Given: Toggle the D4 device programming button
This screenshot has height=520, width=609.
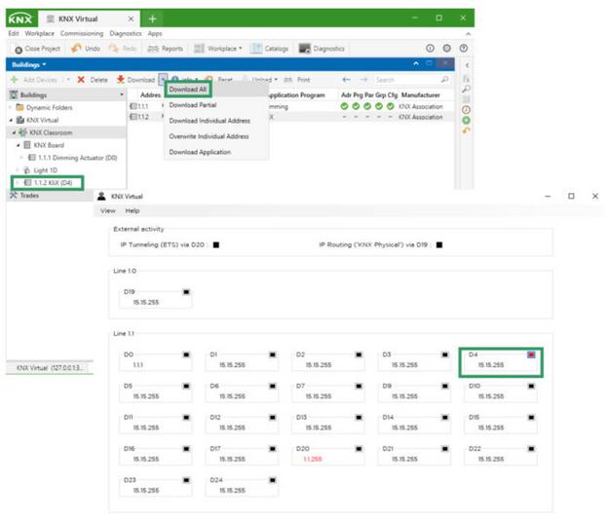Looking at the screenshot, I should [531, 354].
